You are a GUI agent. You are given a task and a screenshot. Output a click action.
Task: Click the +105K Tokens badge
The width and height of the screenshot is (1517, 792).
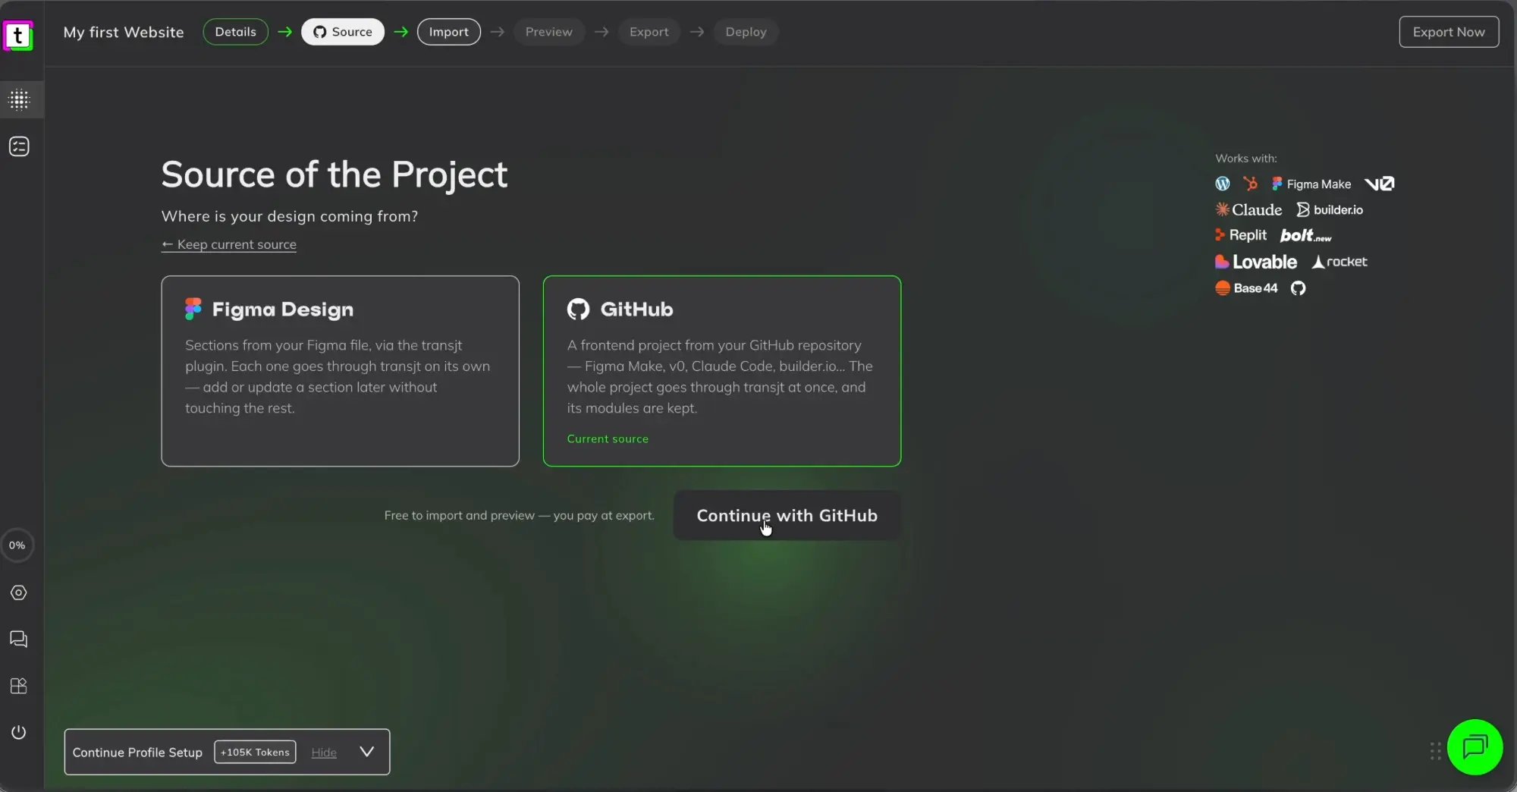pyautogui.click(x=255, y=752)
